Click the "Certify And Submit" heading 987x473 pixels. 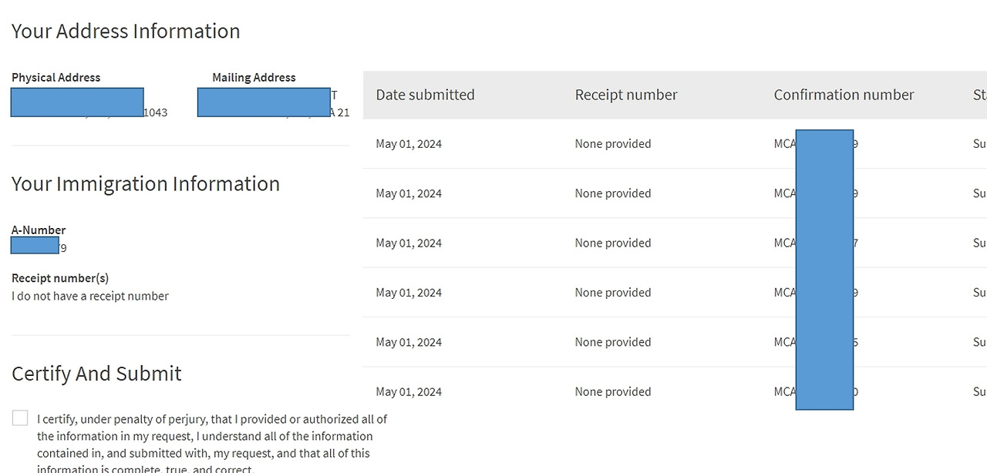click(x=96, y=374)
